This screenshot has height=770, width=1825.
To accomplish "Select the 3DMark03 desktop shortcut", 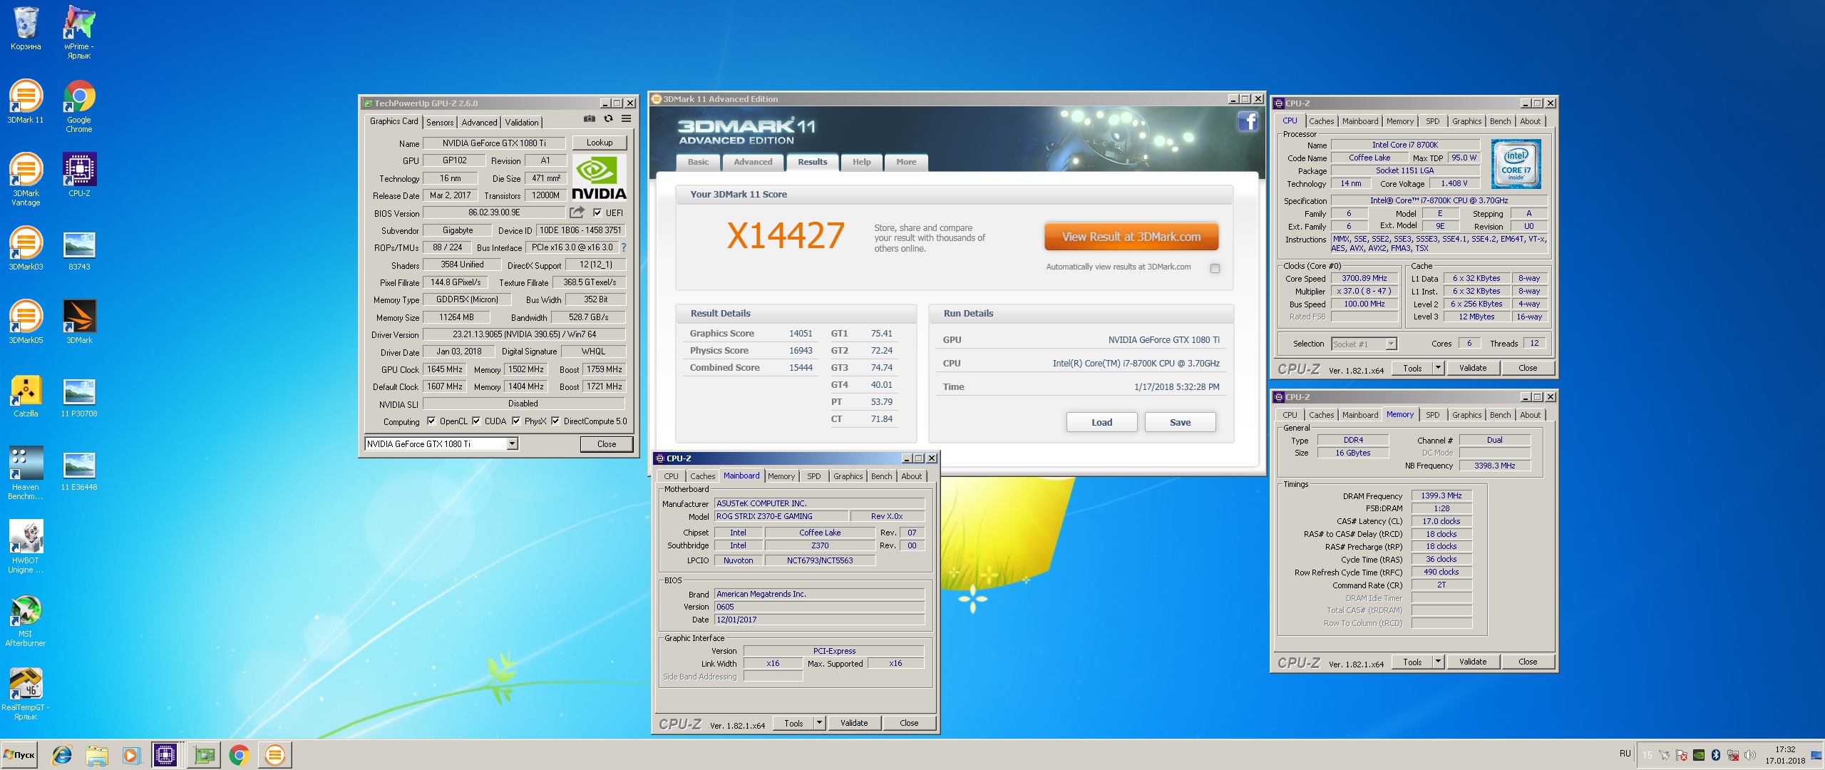I will point(26,249).
